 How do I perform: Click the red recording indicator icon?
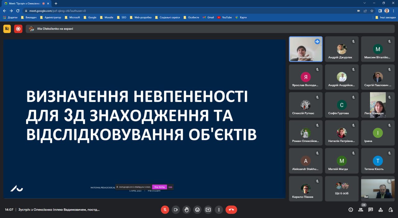(18, 29)
